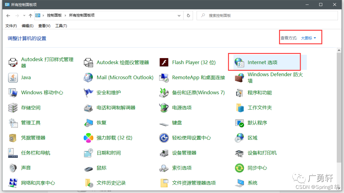
Task: Open the Windows Defender 防火墙 icon
Action: [239, 77]
